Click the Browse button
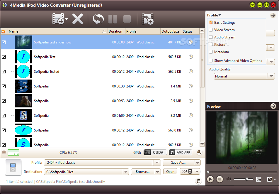This screenshot has width=279, height=194. (x=143, y=172)
